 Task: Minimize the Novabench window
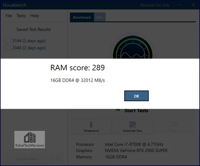(179, 5)
